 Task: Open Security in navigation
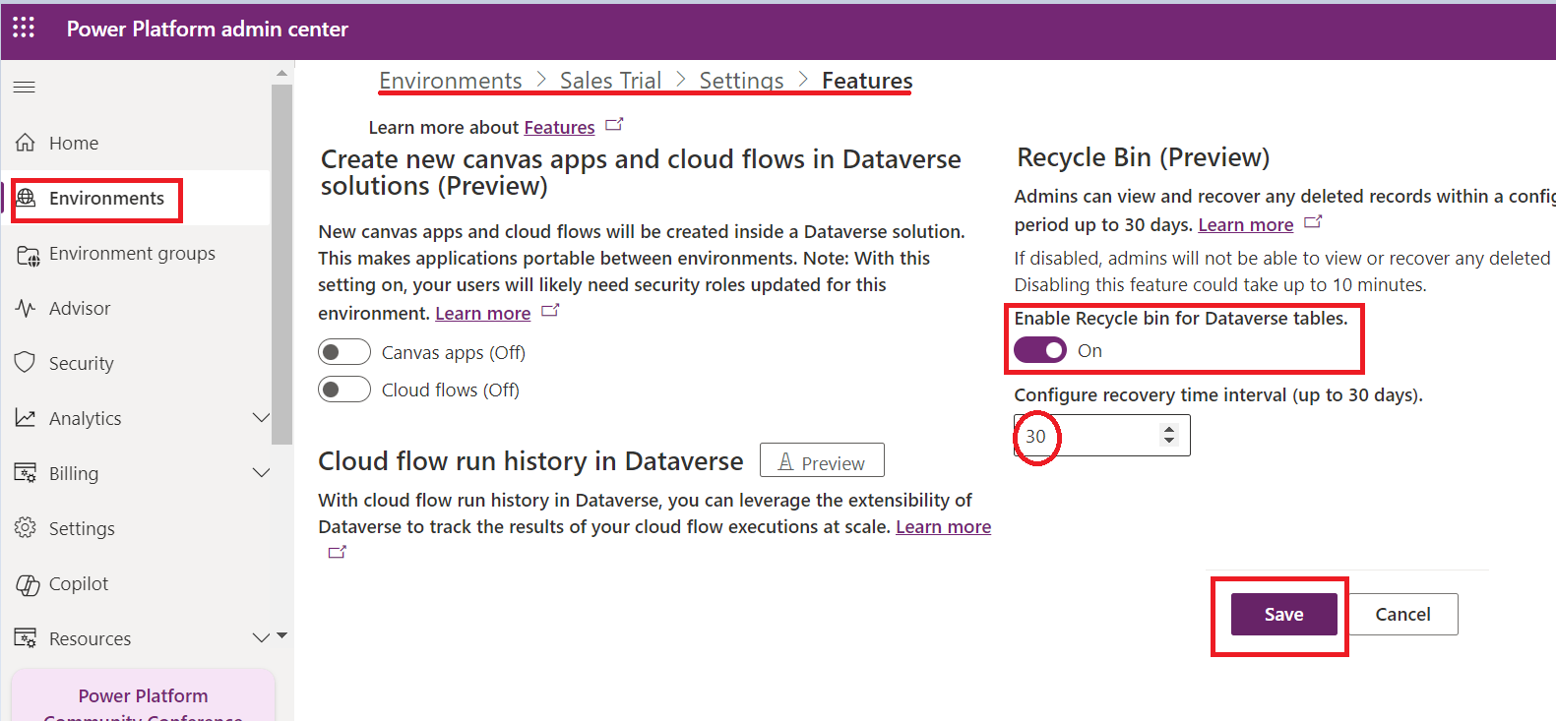[x=82, y=363]
